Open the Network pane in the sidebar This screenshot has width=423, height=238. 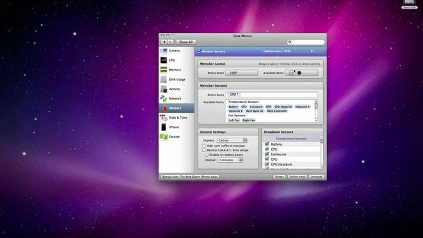click(x=176, y=99)
